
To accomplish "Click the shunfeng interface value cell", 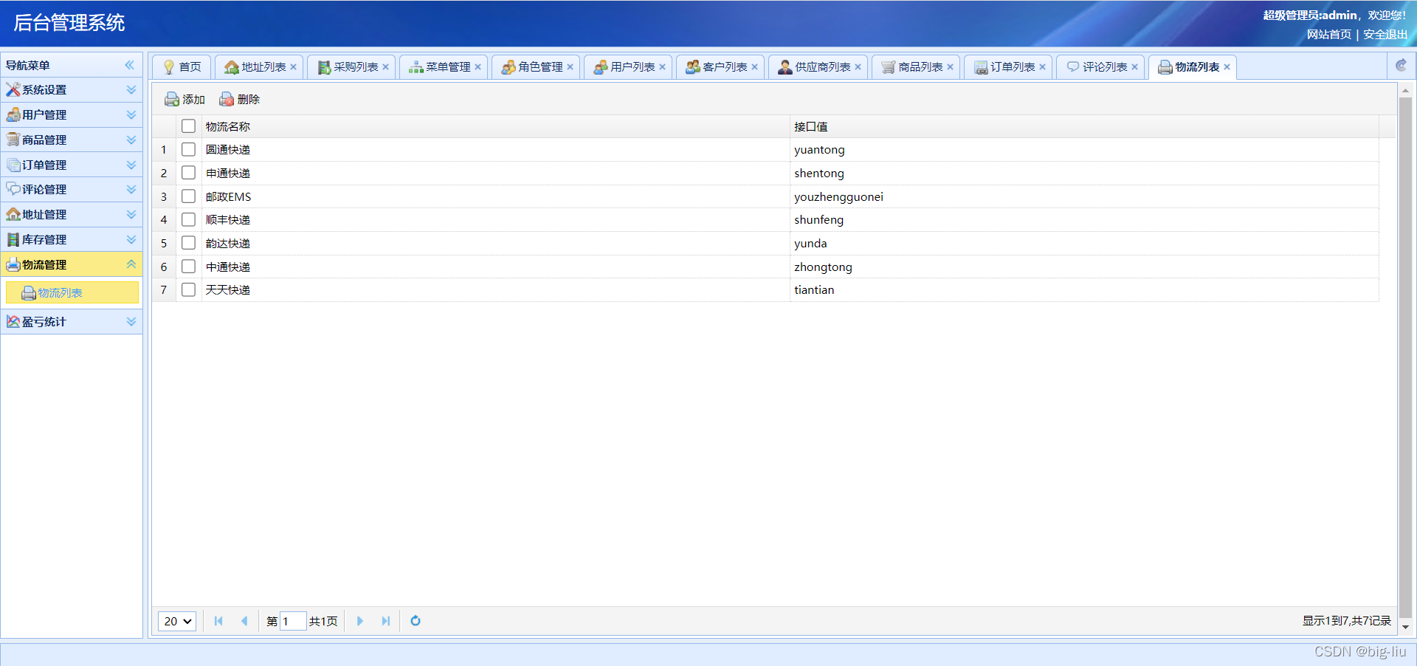I will tap(1084, 219).
